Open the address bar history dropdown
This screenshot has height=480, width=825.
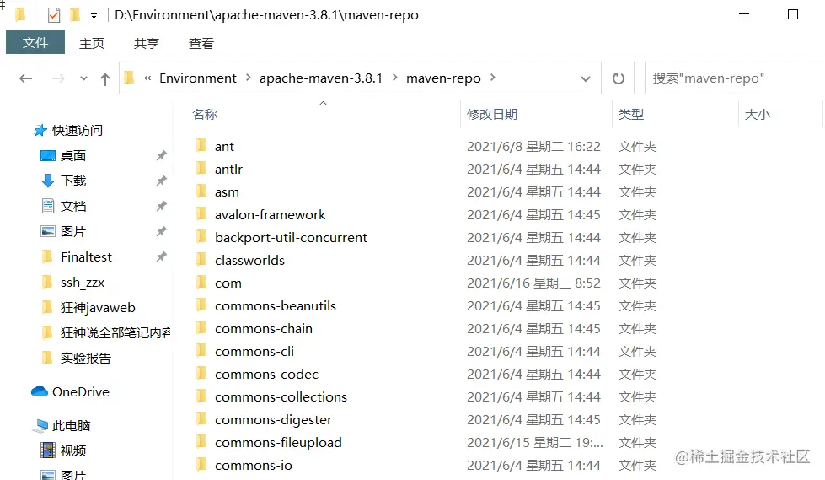(x=586, y=78)
